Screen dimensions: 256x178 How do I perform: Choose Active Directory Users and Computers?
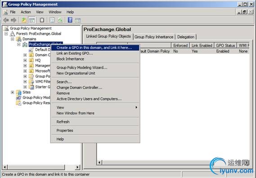[95, 99]
